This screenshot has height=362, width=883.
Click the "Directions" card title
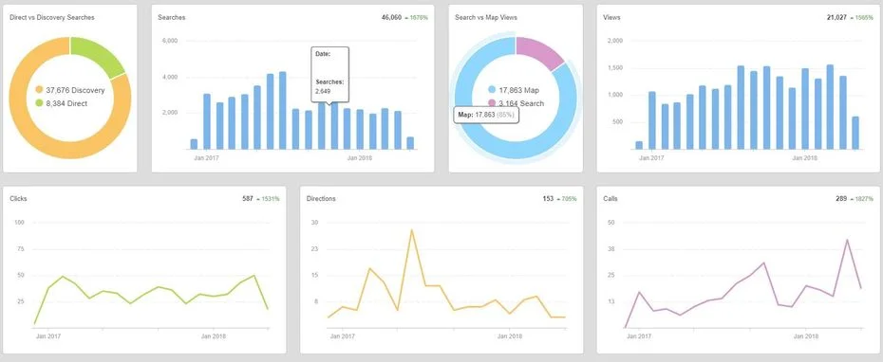click(x=321, y=198)
